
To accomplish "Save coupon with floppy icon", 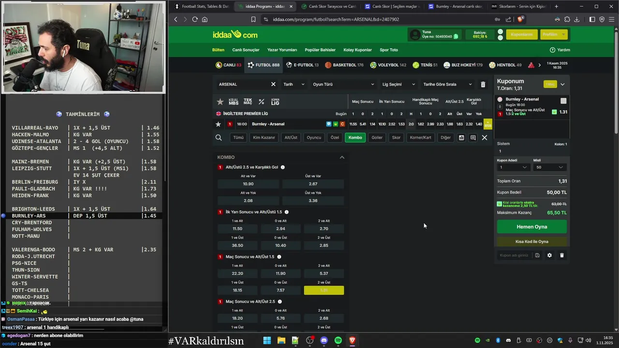I will pos(537,255).
